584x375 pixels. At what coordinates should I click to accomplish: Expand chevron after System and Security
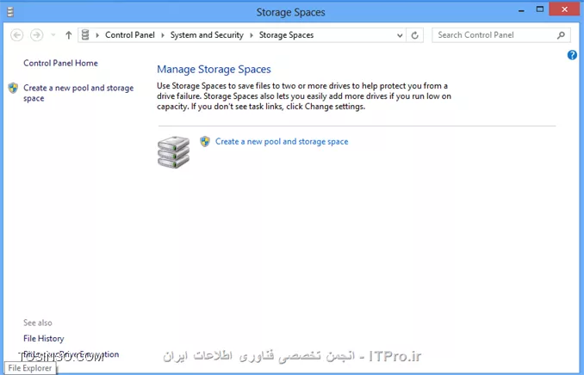pyautogui.click(x=252, y=35)
